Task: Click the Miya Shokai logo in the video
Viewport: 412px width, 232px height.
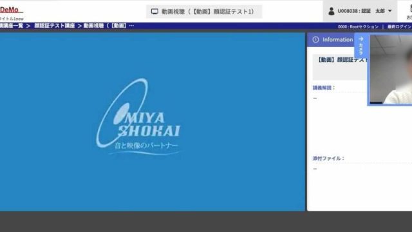Action: tap(139, 117)
